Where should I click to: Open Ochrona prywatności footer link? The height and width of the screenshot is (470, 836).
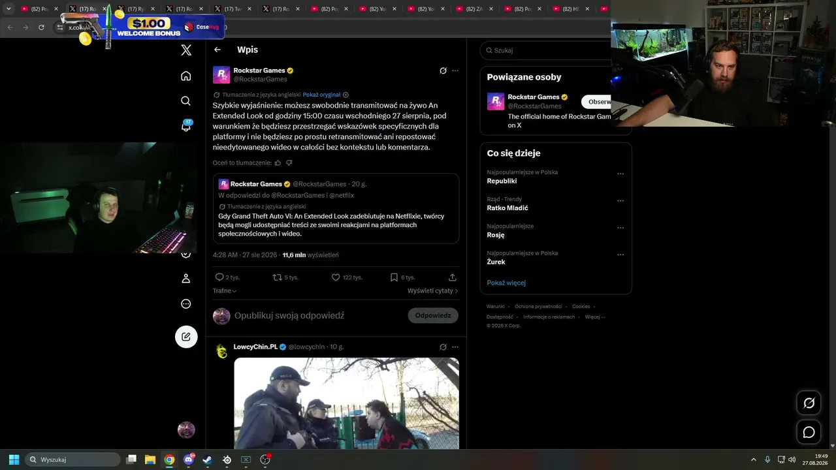point(538,306)
